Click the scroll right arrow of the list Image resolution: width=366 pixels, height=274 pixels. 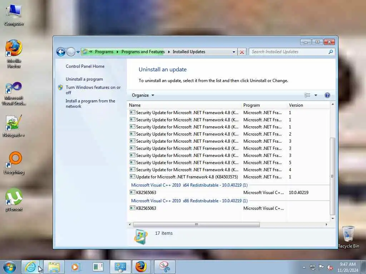(326, 225)
